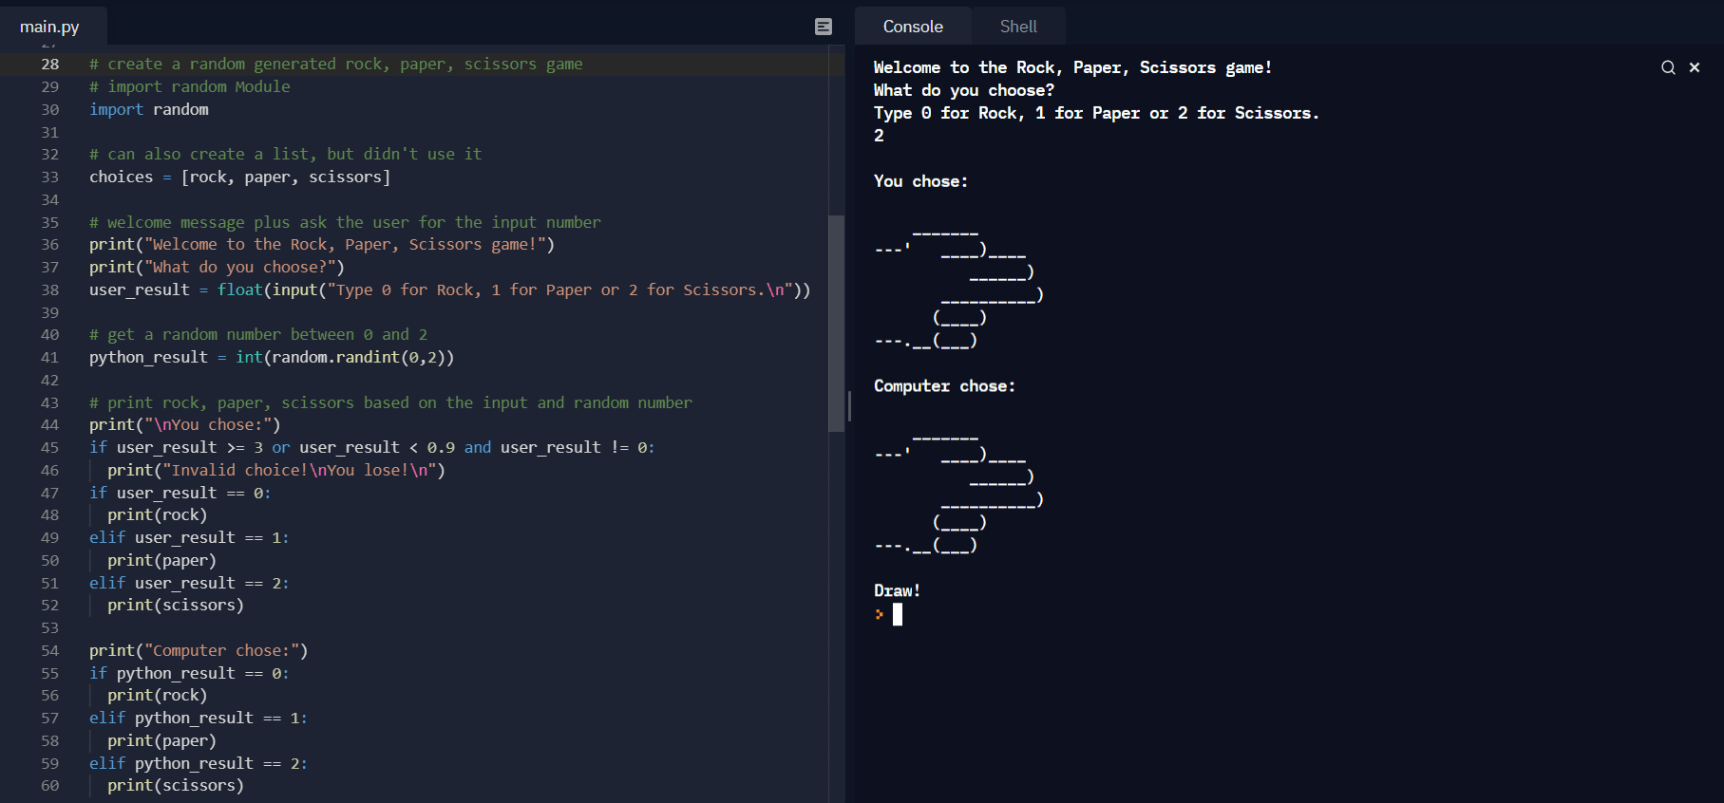Open the console search icon

1668,67
